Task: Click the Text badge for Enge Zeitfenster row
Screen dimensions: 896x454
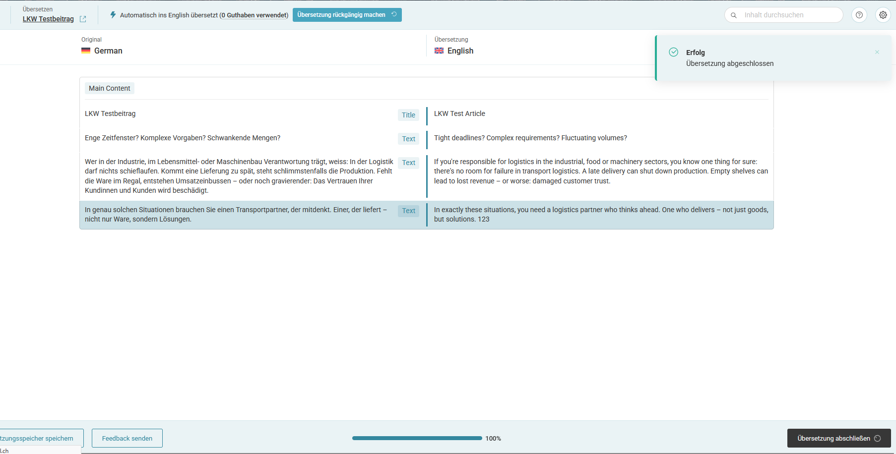Action: tap(408, 139)
